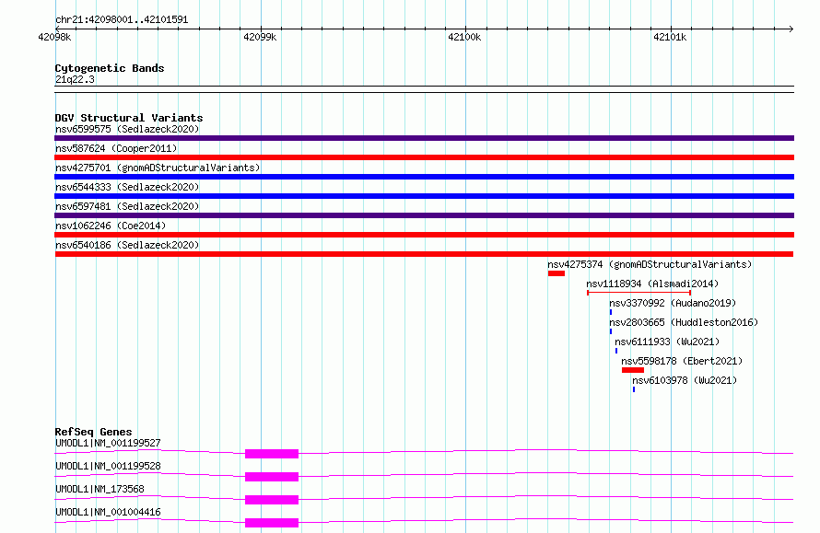Click the thin red nsv1118934 interval line
820x533 pixels.
click(x=639, y=293)
